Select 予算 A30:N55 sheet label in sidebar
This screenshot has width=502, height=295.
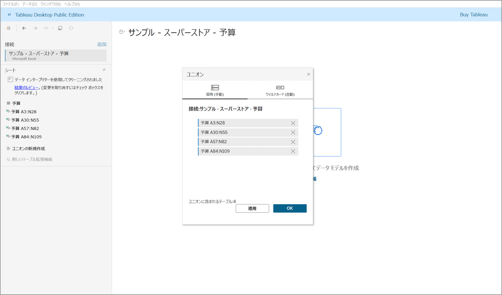tap(25, 120)
